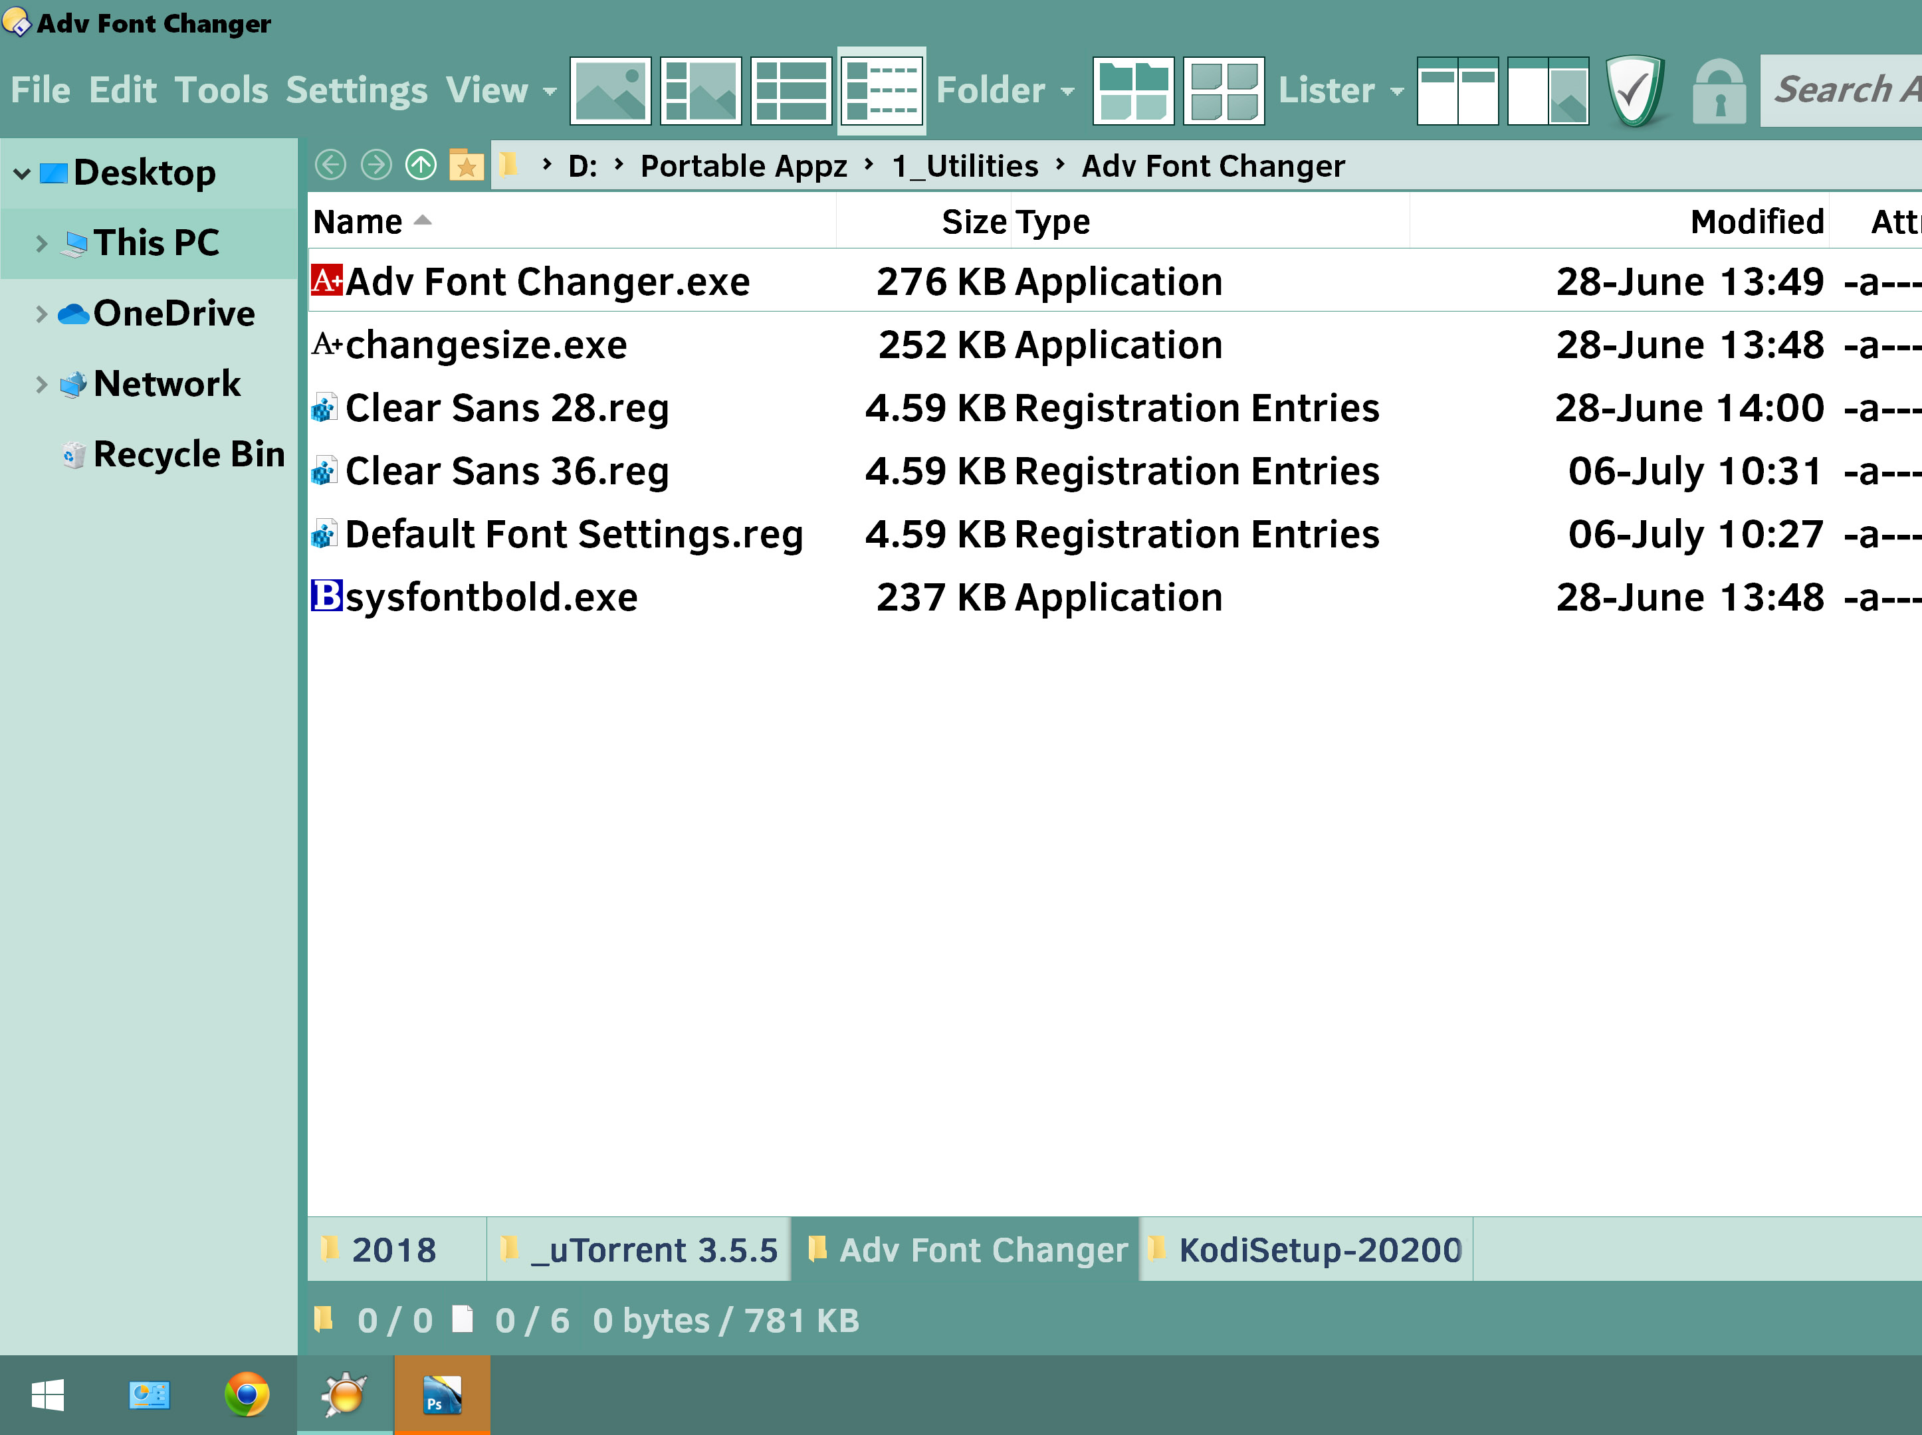
Task: Toggle the dual vertical lister layout
Action: coord(1457,90)
